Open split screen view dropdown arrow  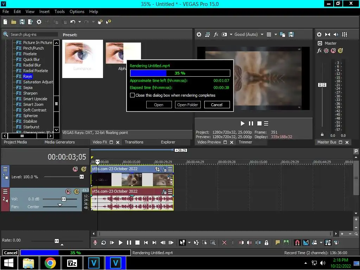pos(231,34)
